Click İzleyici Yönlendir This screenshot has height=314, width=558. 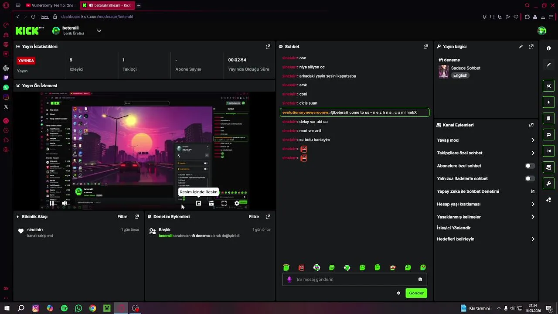(453, 228)
